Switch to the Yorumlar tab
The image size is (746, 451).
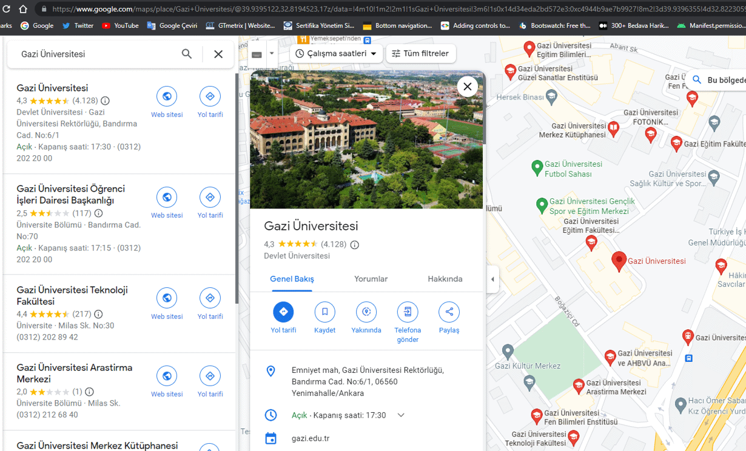coord(371,279)
